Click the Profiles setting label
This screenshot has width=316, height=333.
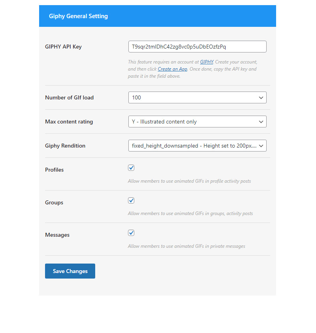(x=54, y=170)
